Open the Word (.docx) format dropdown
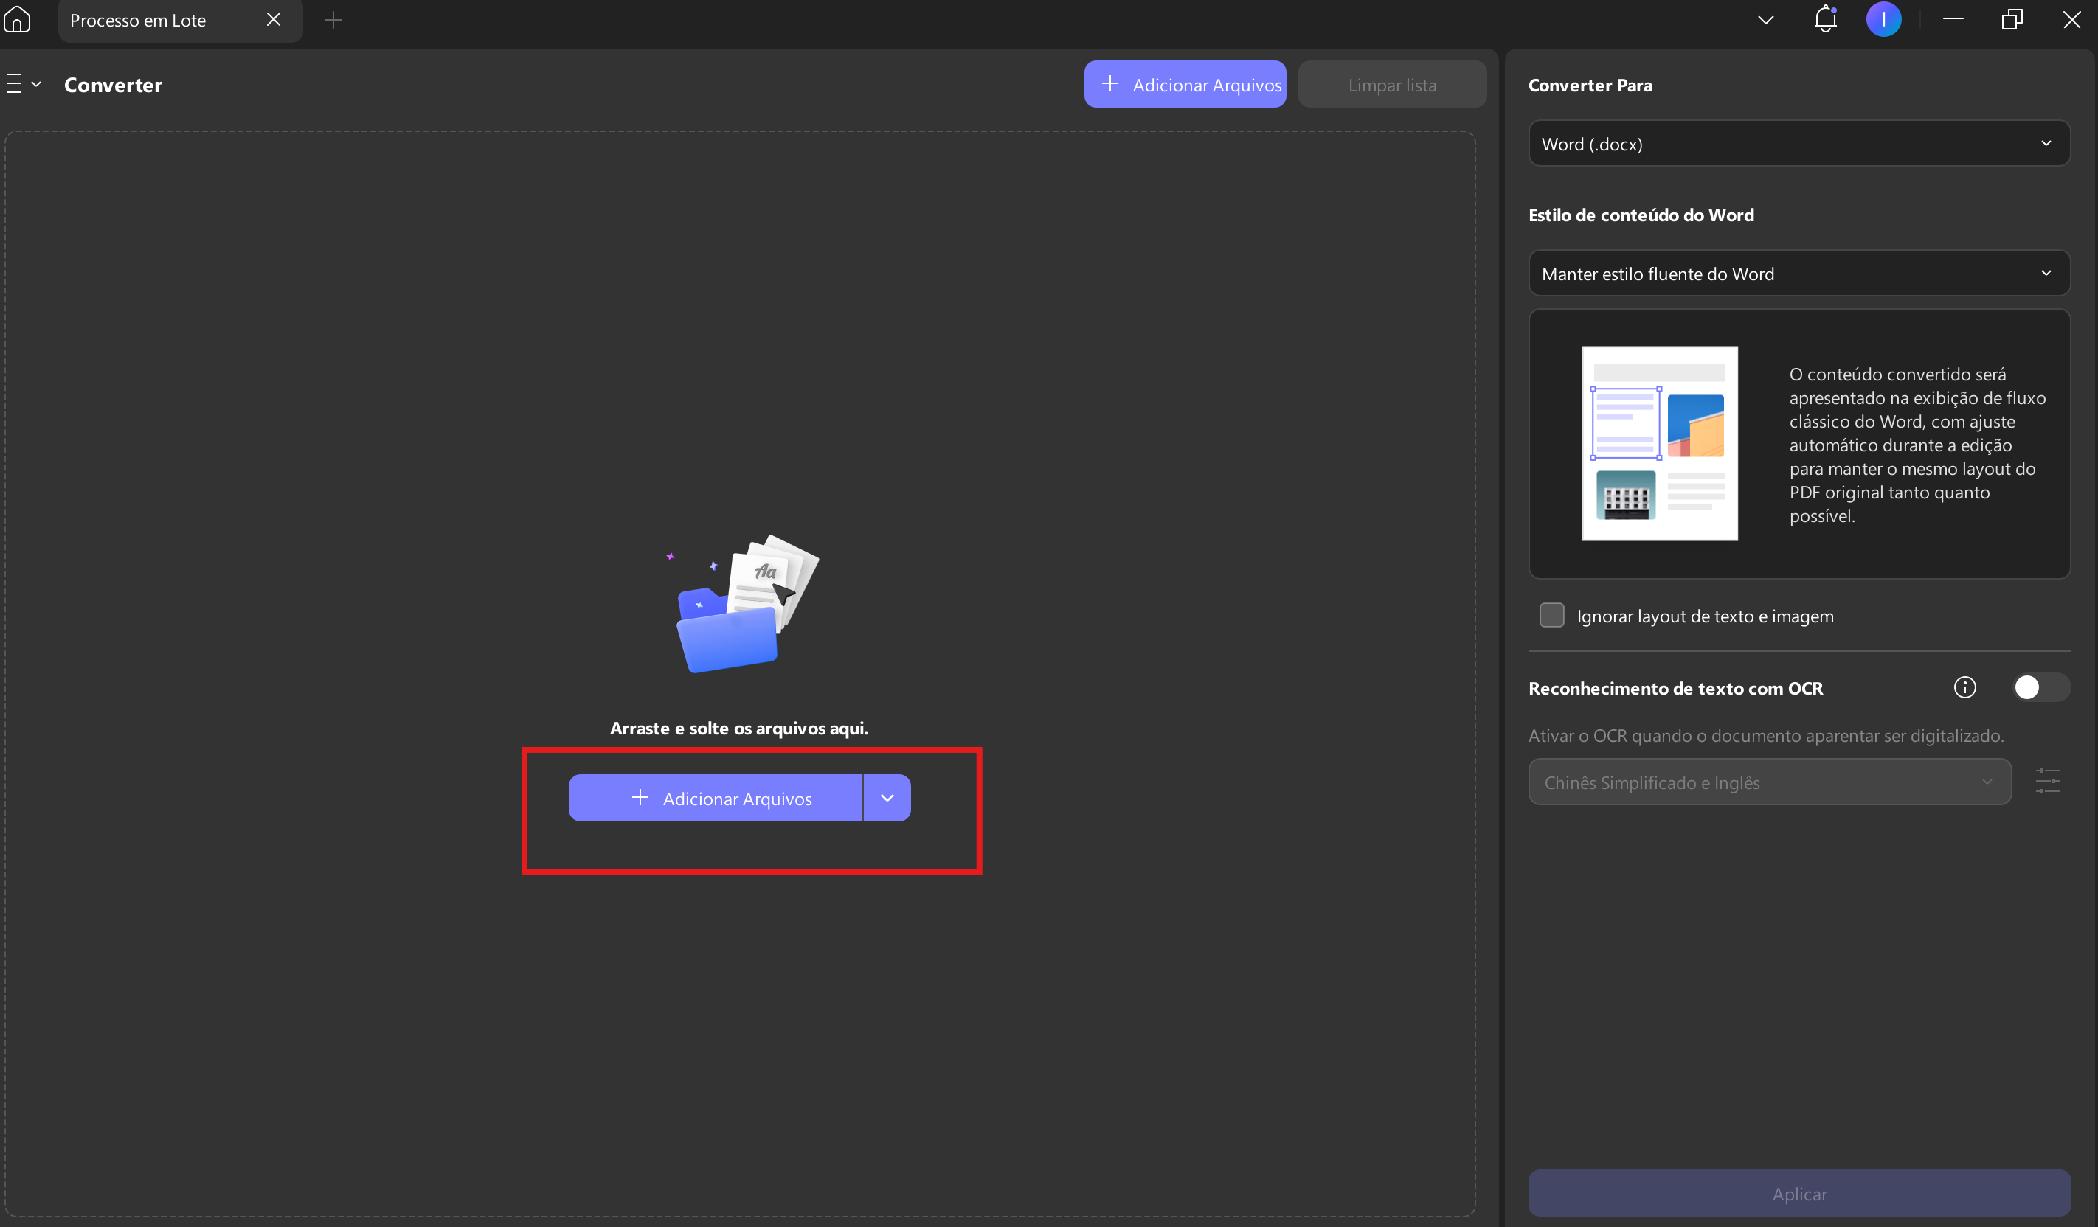Screen dimensions: 2098x1227 [1799, 143]
